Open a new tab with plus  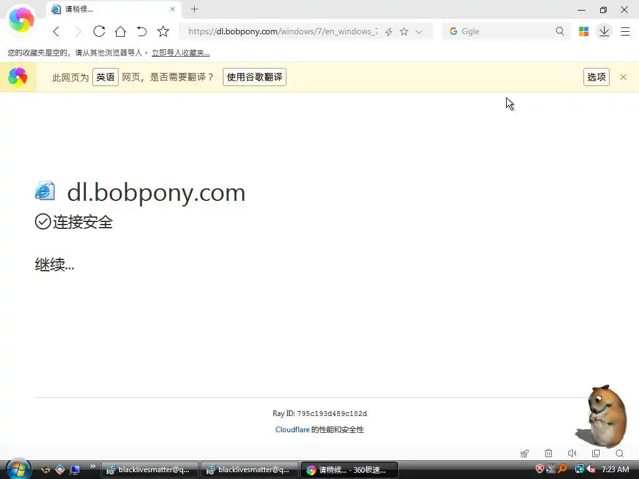pyautogui.click(x=195, y=9)
